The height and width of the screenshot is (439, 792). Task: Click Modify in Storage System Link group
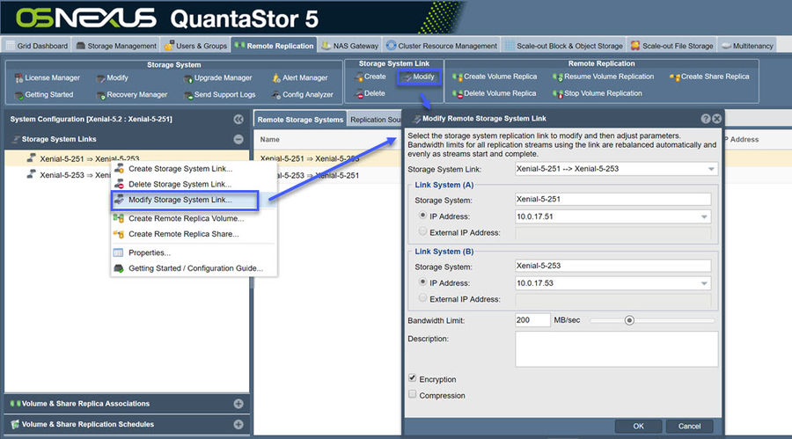pos(419,77)
